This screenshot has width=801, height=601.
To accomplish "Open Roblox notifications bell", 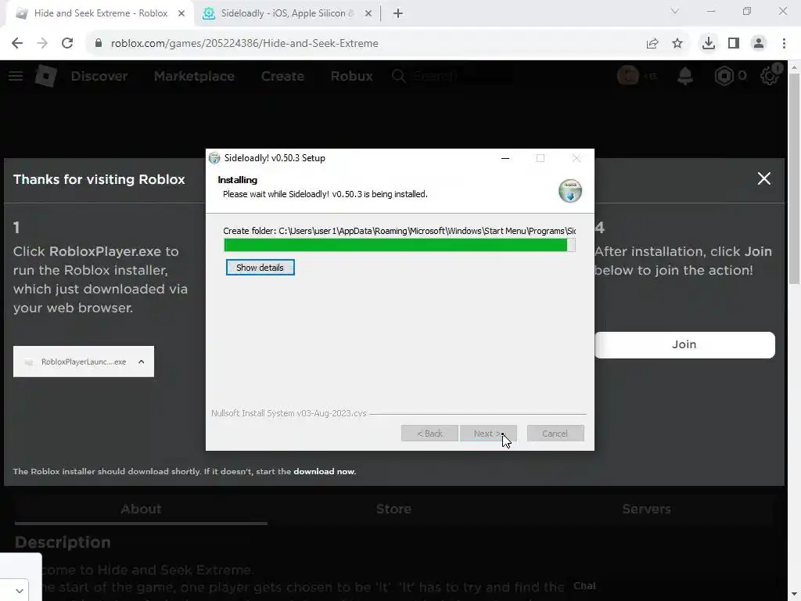I will pyautogui.click(x=685, y=76).
